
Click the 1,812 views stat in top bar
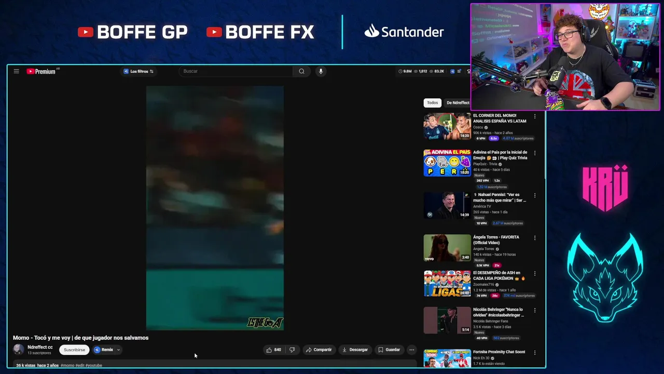point(421,71)
